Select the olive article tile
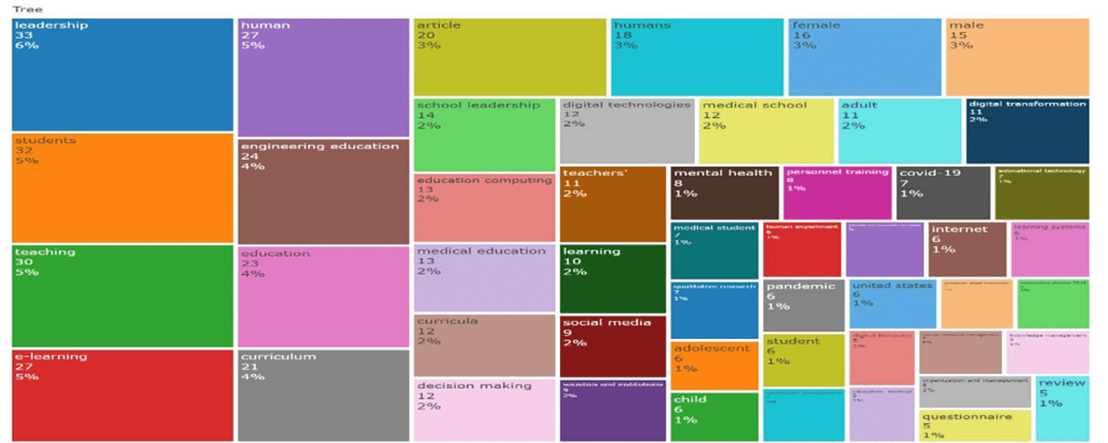The width and height of the screenshot is (1108, 443). [510, 57]
